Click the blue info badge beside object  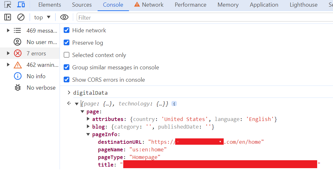(174, 104)
